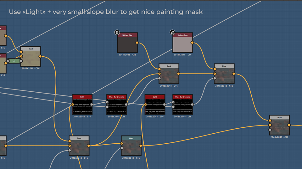The width and height of the screenshot is (302, 169).
Task: Select the rightmost Blend node
Action: (279, 125)
